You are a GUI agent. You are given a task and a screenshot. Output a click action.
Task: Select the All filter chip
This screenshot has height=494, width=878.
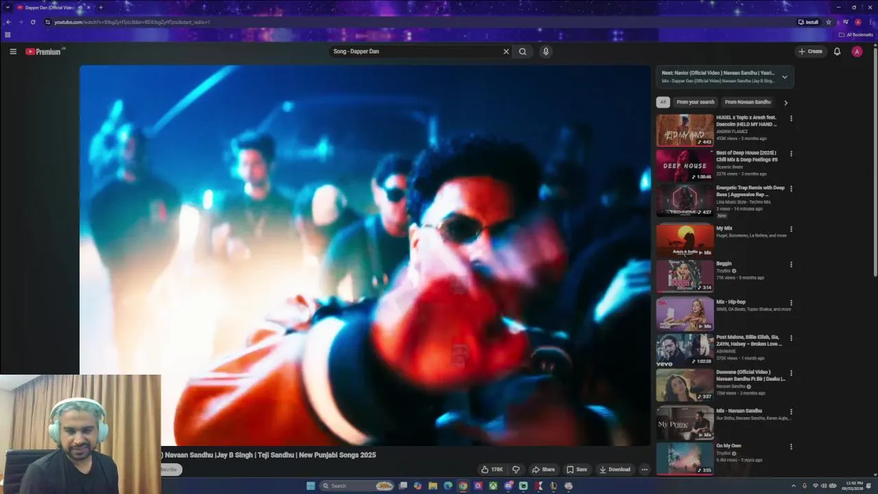tap(663, 102)
